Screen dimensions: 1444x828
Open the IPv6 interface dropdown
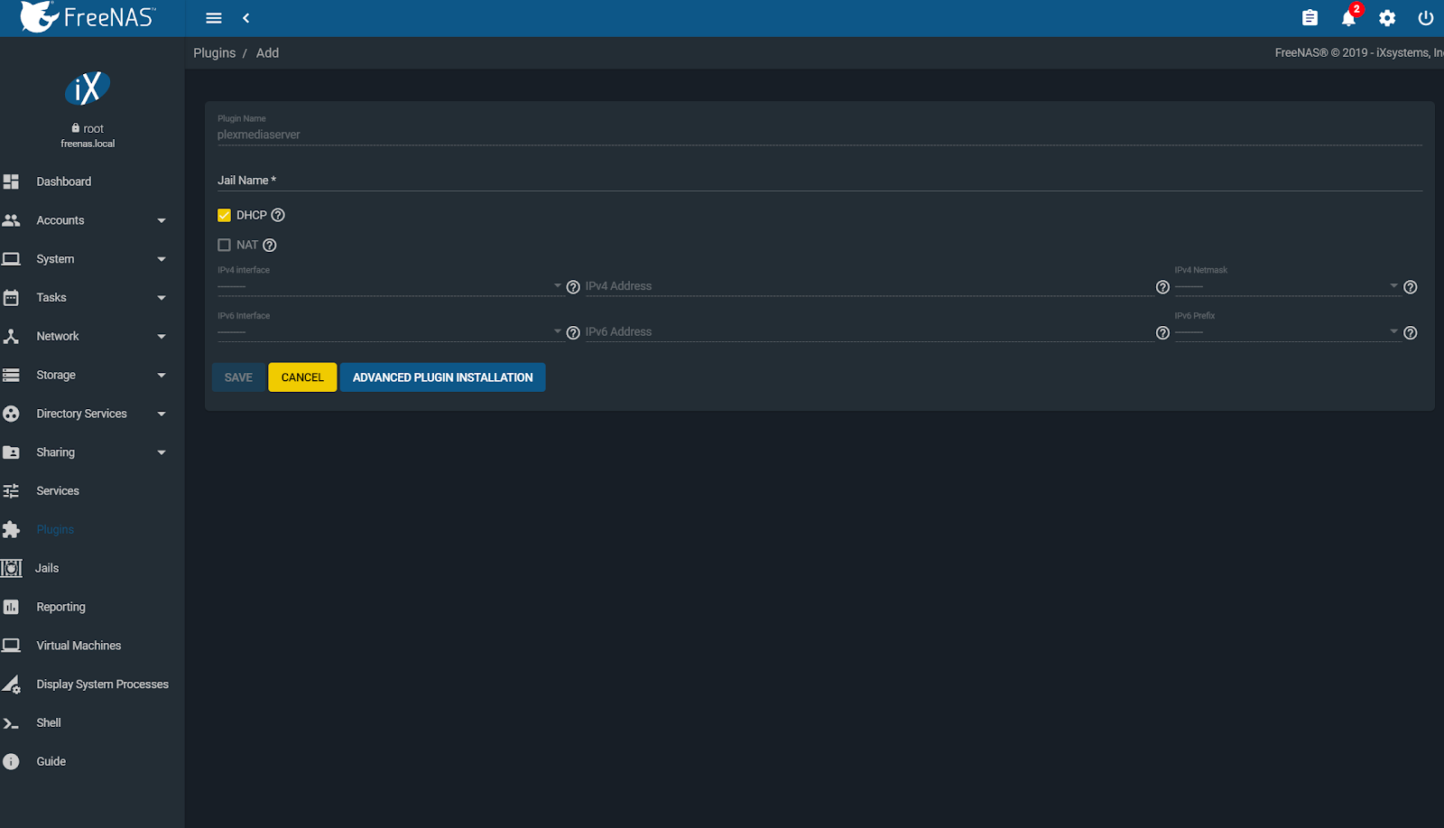390,331
